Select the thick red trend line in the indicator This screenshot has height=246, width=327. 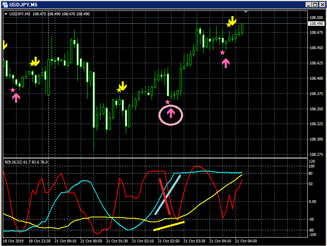(165, 196)
